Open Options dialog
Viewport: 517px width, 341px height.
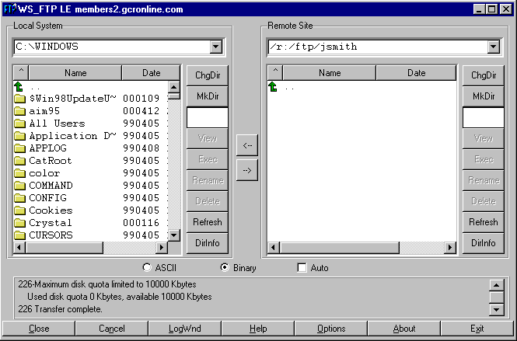[x=331, y=329]
